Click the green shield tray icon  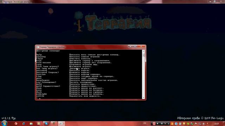(x=188, y=124)
